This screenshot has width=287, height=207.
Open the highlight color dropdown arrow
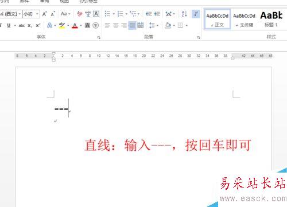(68, 25)
